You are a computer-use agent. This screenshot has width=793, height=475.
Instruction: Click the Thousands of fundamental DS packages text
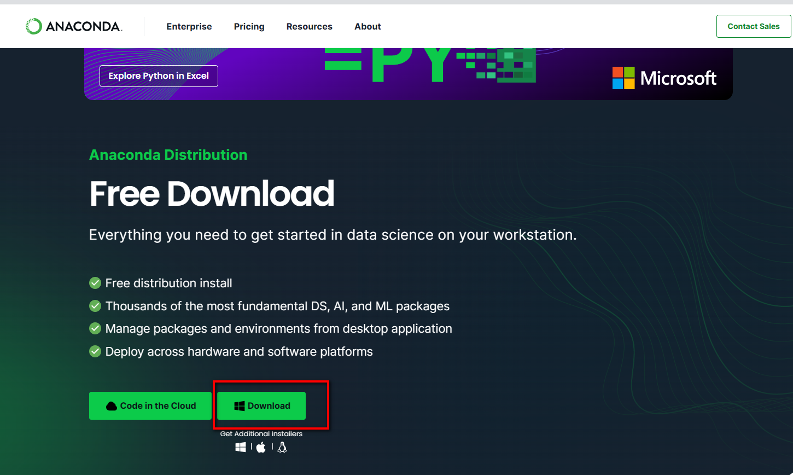pyautogui.click(x=278, y=306)
